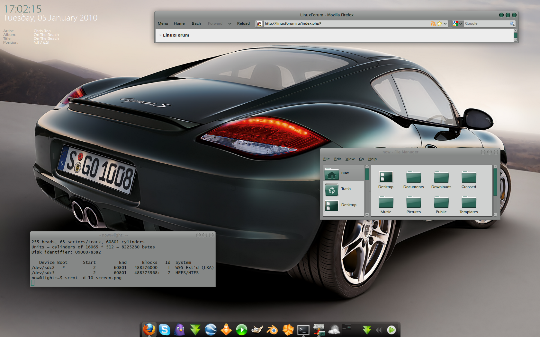Open the terminal icon in dock
Viewport: 540px width, 337px height.
coord(303,330)
